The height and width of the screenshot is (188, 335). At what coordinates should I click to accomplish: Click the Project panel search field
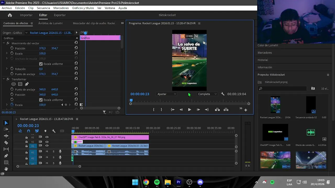282,89
